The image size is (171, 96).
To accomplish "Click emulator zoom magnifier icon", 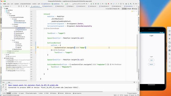I will (x=169, y=54).
